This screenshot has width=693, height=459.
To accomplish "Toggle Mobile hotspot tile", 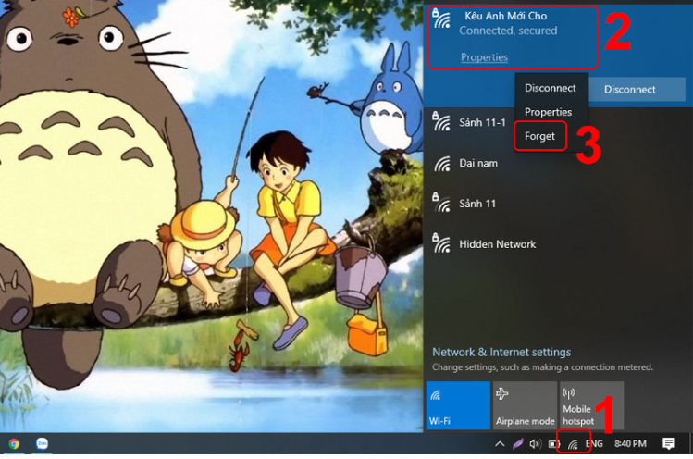I will point(592,405).
